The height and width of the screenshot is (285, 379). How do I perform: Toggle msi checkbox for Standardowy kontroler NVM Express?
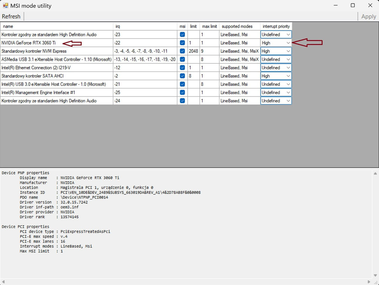[182, 51]
